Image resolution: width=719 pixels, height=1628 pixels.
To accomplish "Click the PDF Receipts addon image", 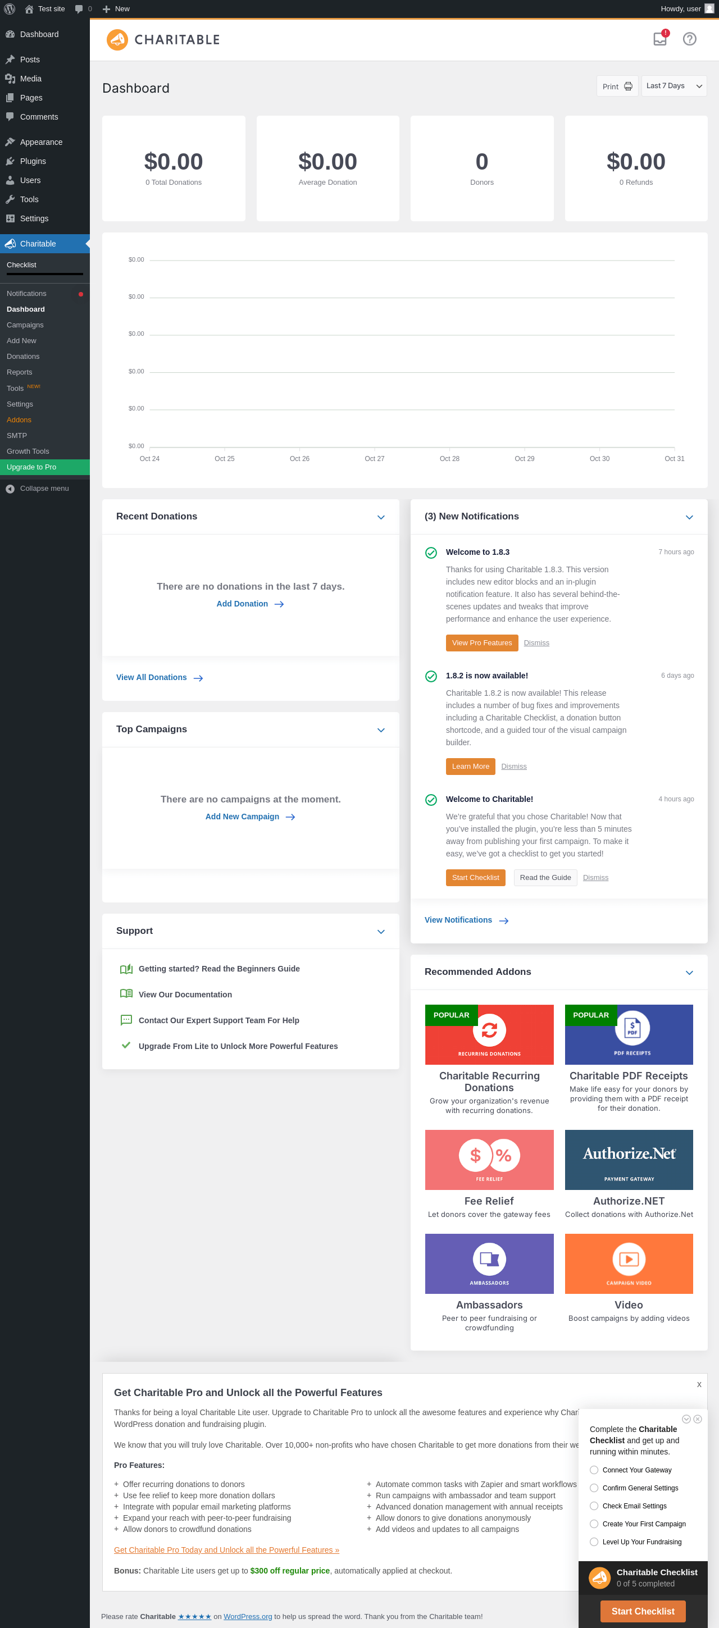I will [x=629, y=1034].
